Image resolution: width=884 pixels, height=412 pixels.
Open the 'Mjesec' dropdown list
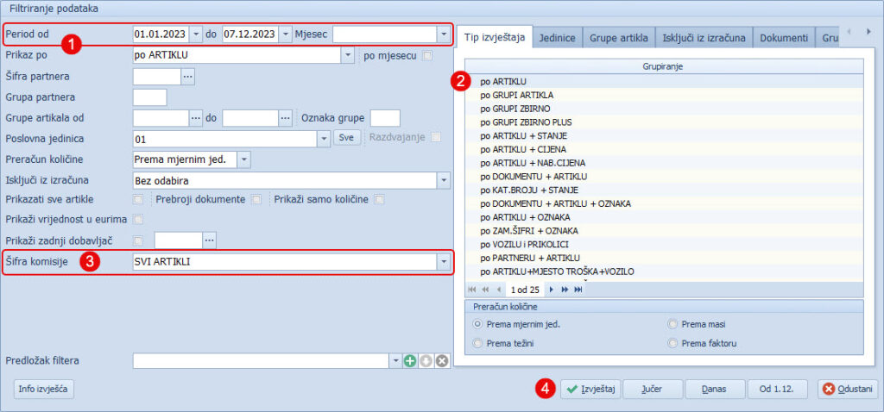pos(444,34)
